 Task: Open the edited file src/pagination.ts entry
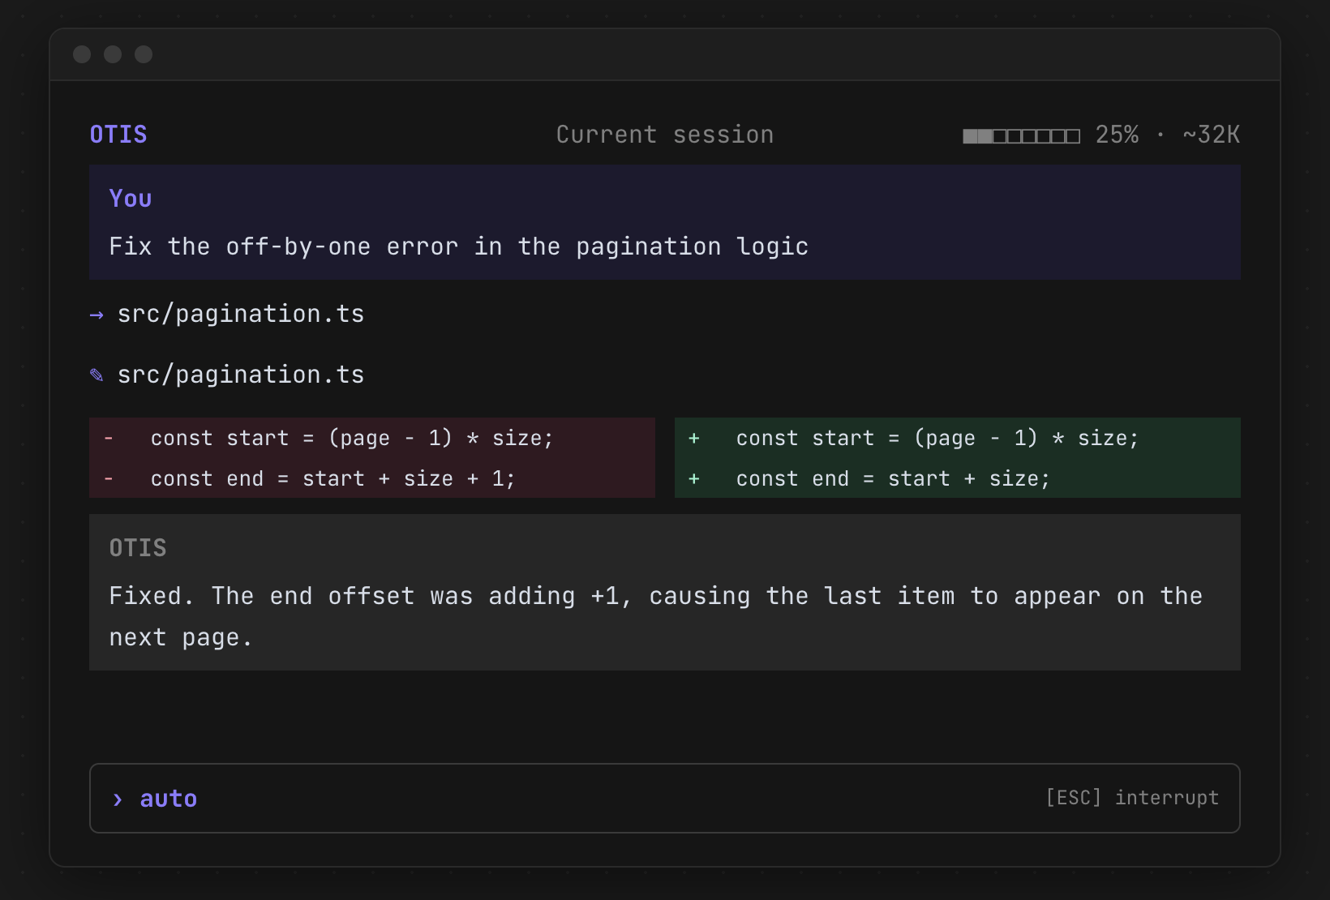(241, 375)
